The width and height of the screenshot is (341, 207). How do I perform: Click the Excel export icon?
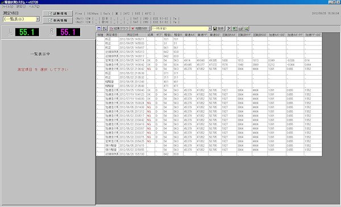[235, 28]
